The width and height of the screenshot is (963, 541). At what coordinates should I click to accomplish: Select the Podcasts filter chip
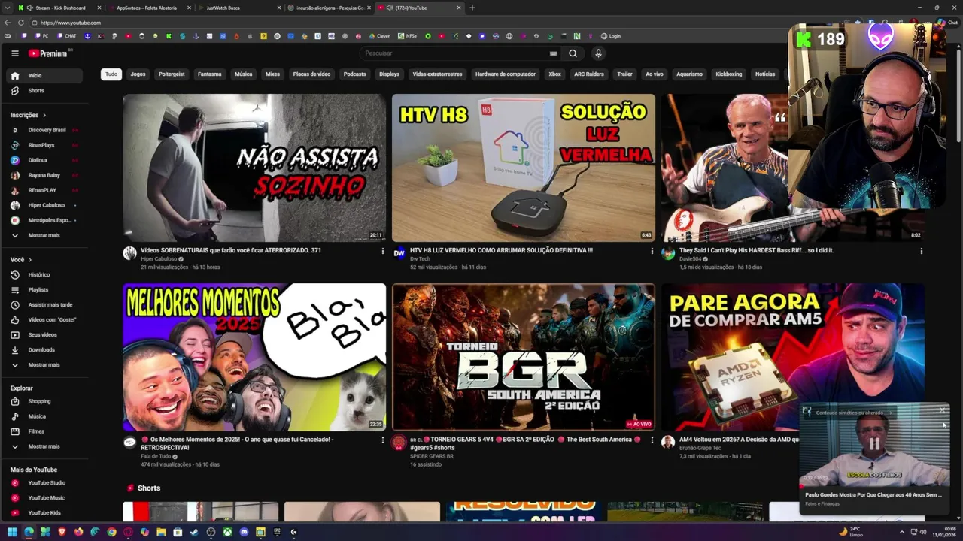pos(354,74)
